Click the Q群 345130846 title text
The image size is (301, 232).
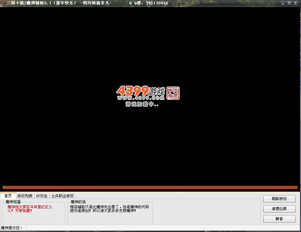[148, 3]
